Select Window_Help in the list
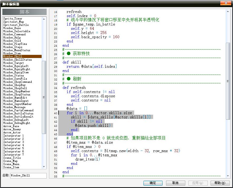The image size is (233, 188). click(x=12, y=38)
